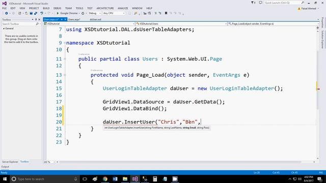Open the Action Center notification icon
The width and height of the screenshot is (326, 183).
click(320, 179)
